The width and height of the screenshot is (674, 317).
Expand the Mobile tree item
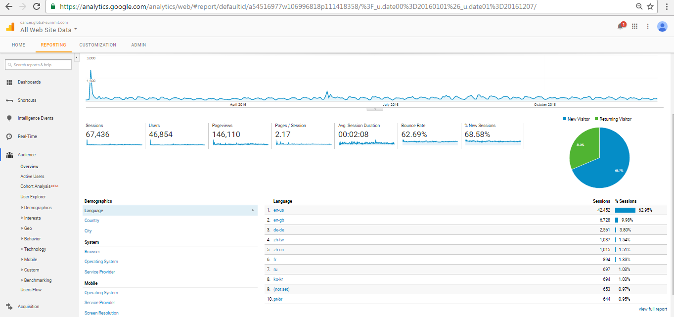click(22, 260)
